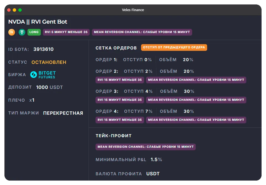Click the bot ID number 3913610
The height and width of the screenshot is (185, 266).
point(44,49)
